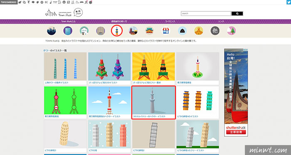Click the 'さっぽろテレビ塔のフリー素材' caption link

(147, 83)
